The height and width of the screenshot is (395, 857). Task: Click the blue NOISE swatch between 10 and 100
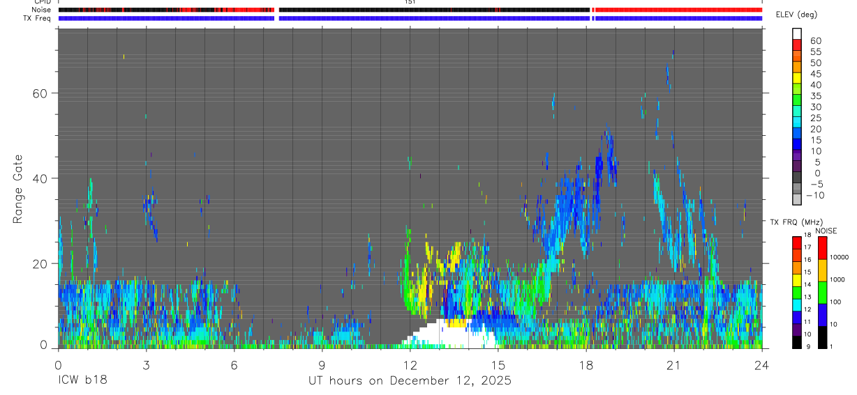click(x=822, y=315)
